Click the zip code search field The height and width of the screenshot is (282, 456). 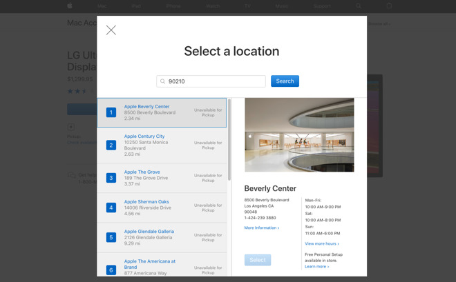tap(211, 81)
